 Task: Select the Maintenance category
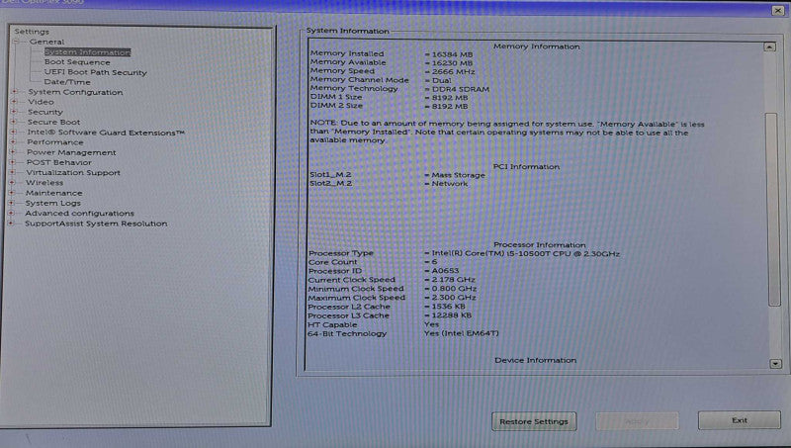coord(54,193)
